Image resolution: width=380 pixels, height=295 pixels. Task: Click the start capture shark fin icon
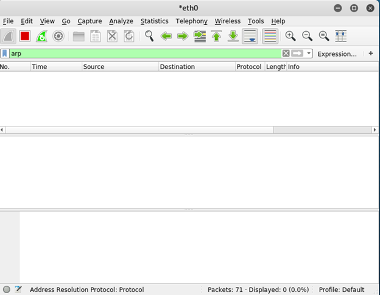(9, 36)
